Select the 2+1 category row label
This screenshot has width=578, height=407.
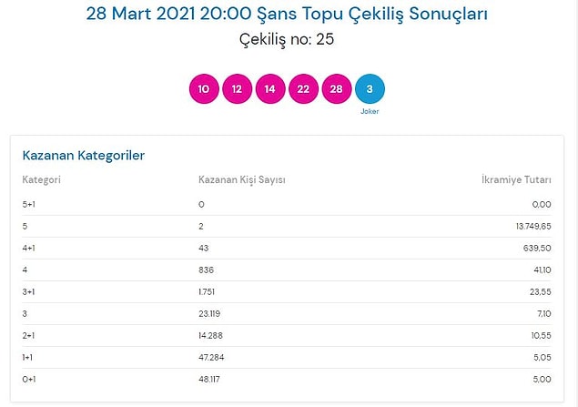28,335
